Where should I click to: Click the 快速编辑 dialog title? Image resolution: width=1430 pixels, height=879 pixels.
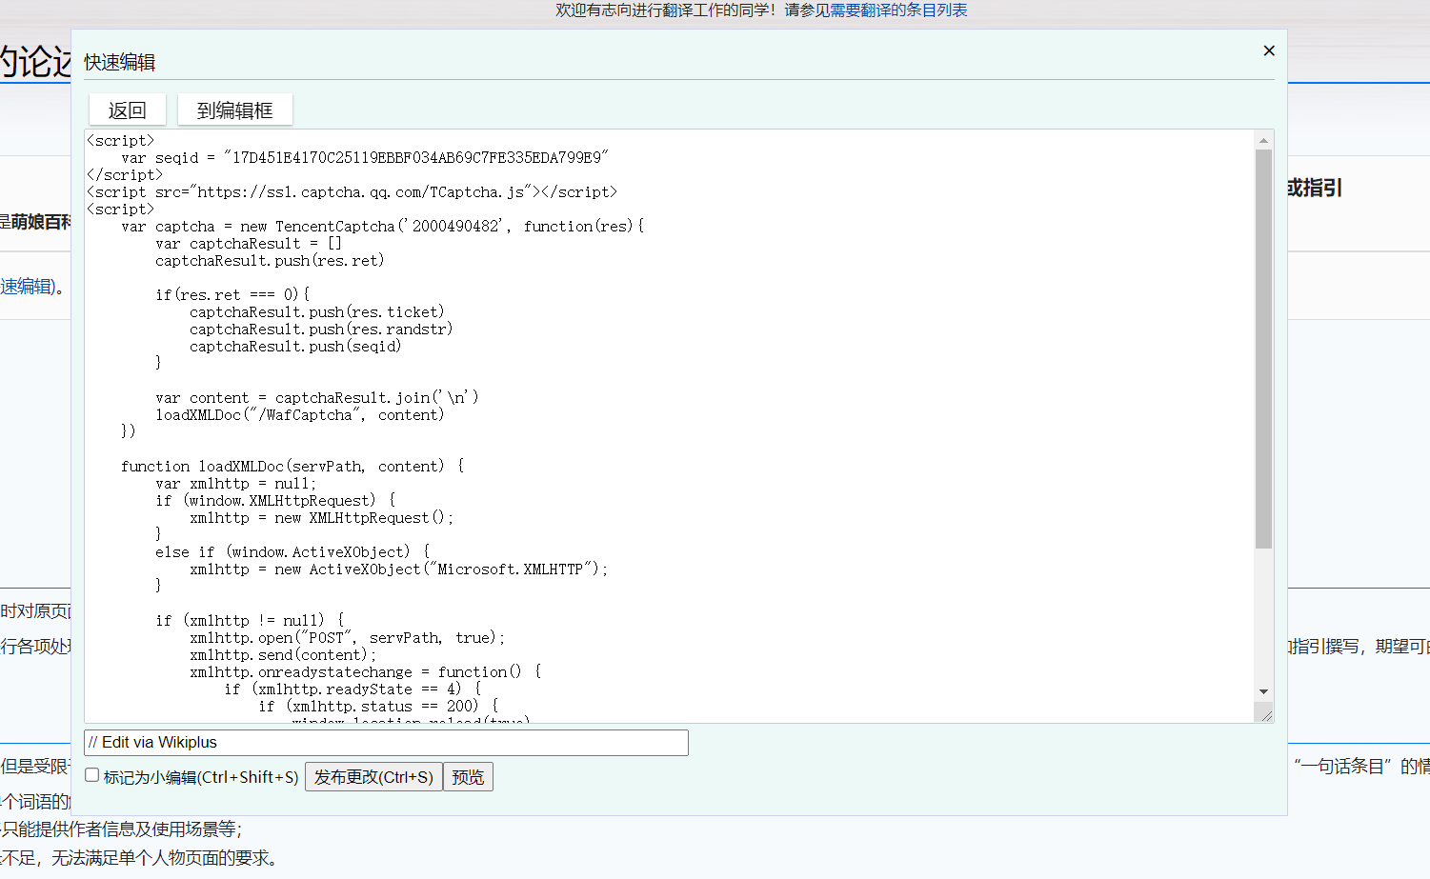[x=120, y=63]
